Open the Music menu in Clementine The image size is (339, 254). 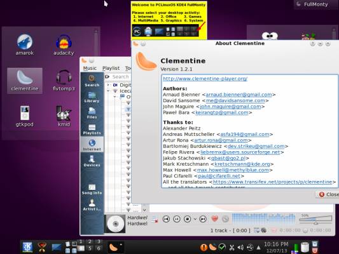click(90, 68)
